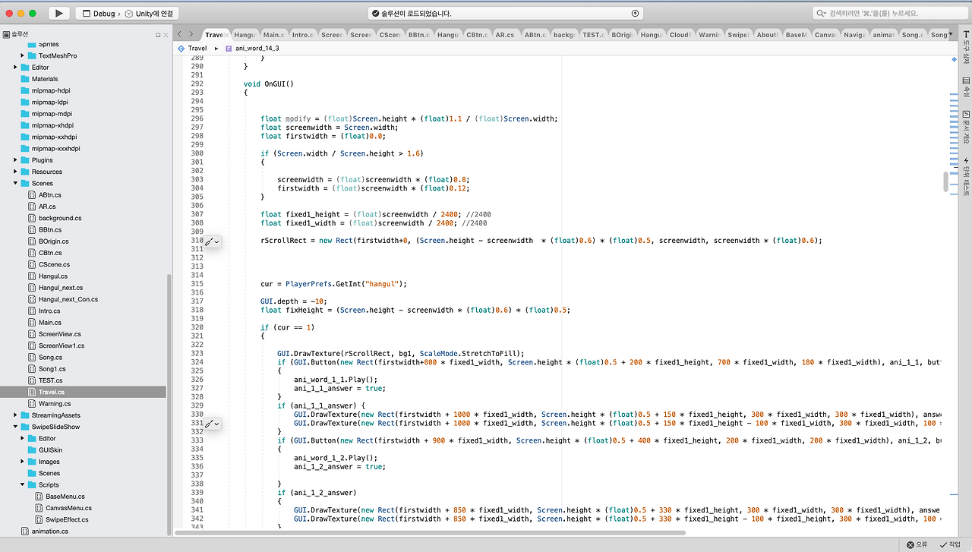Open BaseMenu.cs under Scripts
972x552 pixels.
[65, 497]
